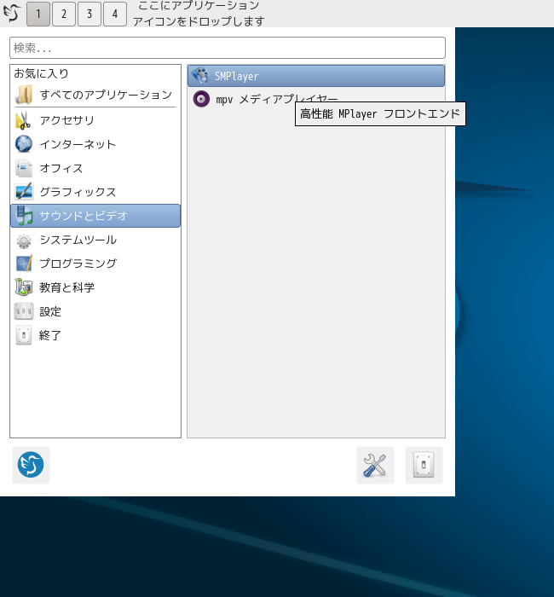Select お気に入り favorites heading
Screen dimensions: 554x597
coord(41,73)
